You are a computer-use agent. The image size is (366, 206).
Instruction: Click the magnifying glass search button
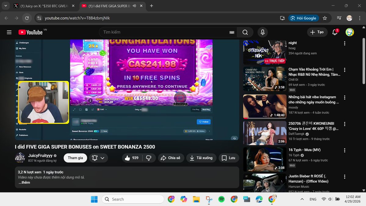245,32
